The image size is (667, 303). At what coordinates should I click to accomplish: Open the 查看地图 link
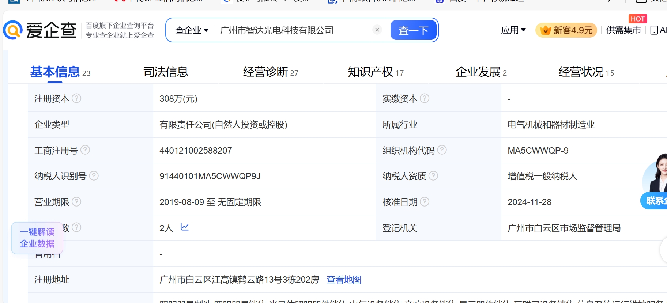pos(344,280)
